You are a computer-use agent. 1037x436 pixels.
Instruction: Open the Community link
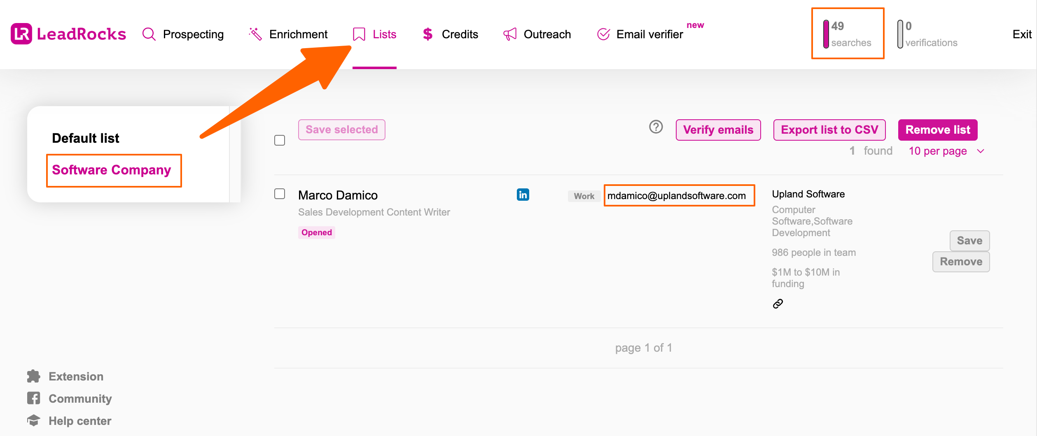click(x=80, y=399)
